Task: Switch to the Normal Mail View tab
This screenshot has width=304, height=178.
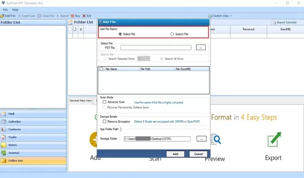Action: pyautogui.click(x=81, y=101)
